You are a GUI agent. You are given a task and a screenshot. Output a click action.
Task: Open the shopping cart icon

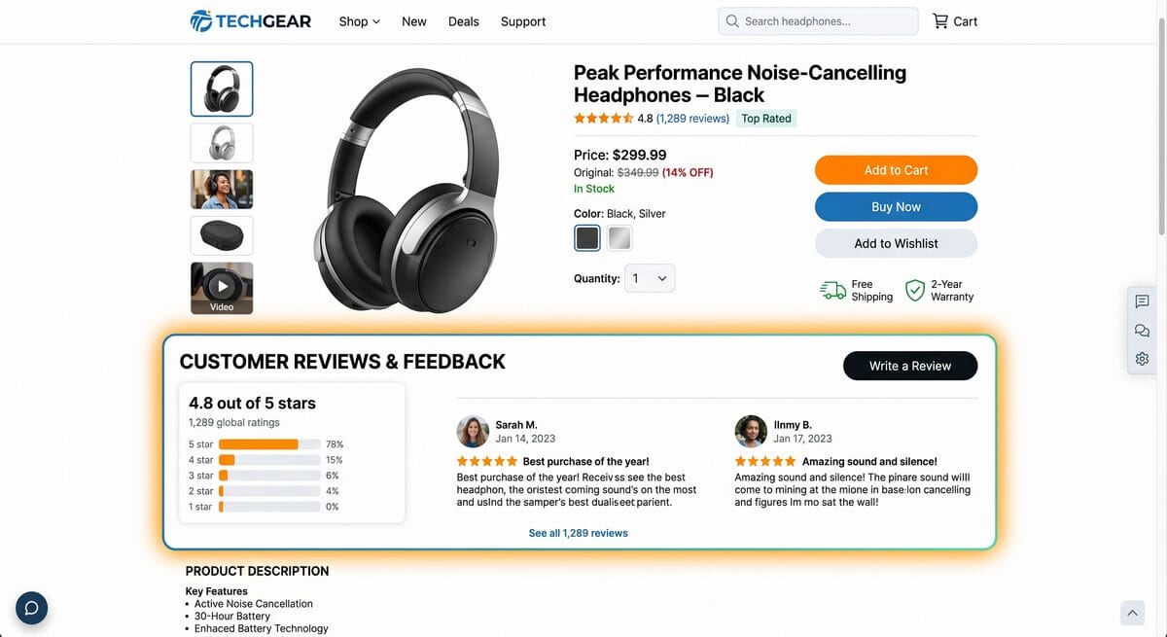pos(940,21)
